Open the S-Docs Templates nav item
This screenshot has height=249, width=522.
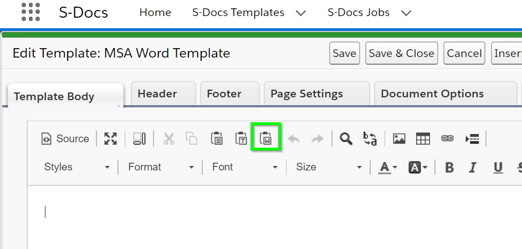point(238,12)
